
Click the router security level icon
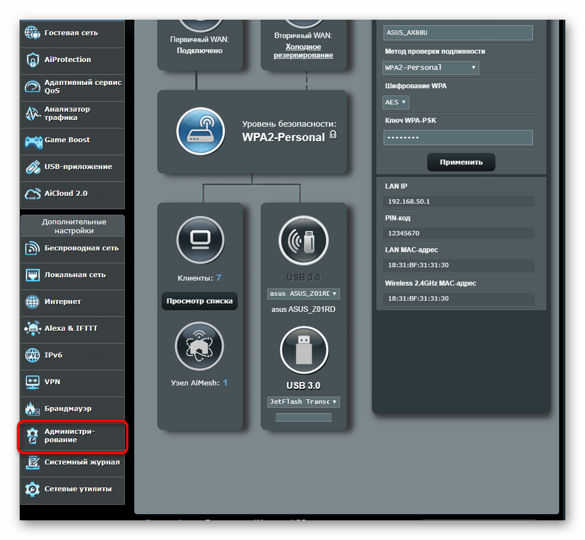click(x=200, y=132)
